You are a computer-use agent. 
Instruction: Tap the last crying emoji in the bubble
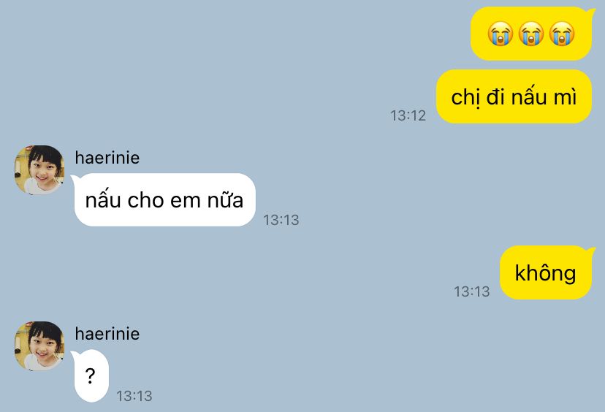pos(562,34)
